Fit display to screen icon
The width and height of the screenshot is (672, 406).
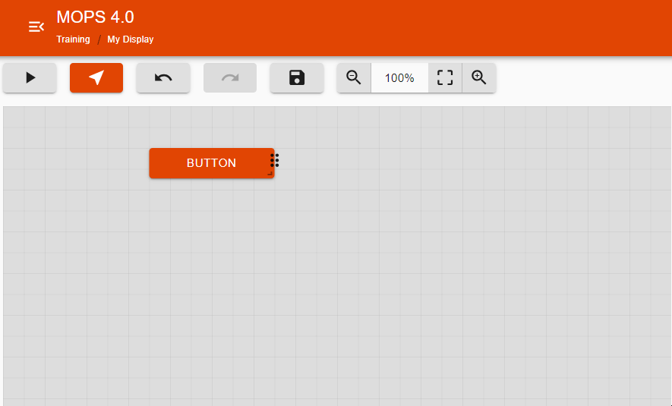tap(445, 77)
